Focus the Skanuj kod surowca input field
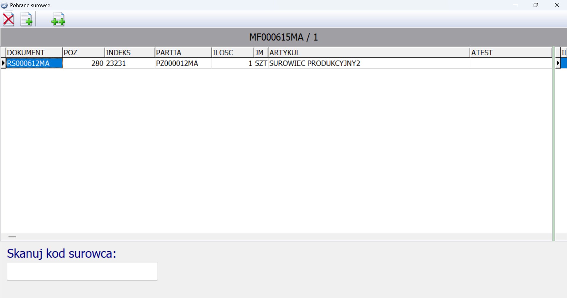This screenshot has height=298, width=567. (x=82, y=271)
